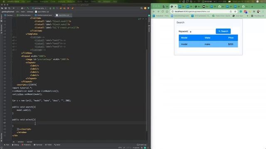Viewport: 266px width, 149px height.
Task: Open the ZK Framework bookmark
Action: tap(200, 16)
